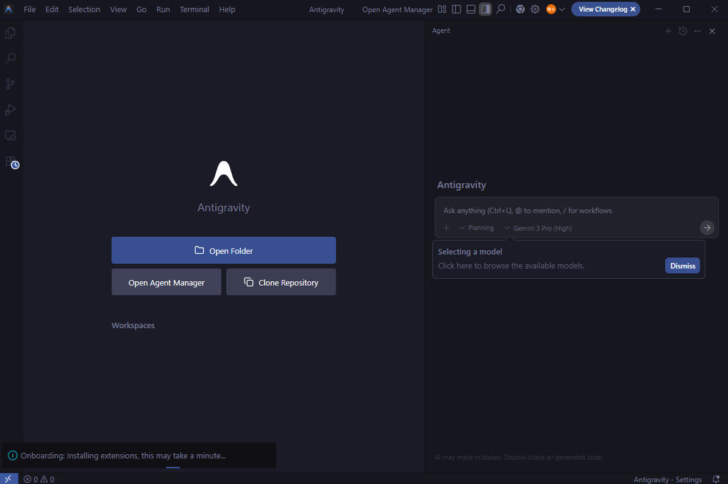Open the settings gear in title bar
The height and width of the screenshot is (484, 728).
click(x=535, y=9)
